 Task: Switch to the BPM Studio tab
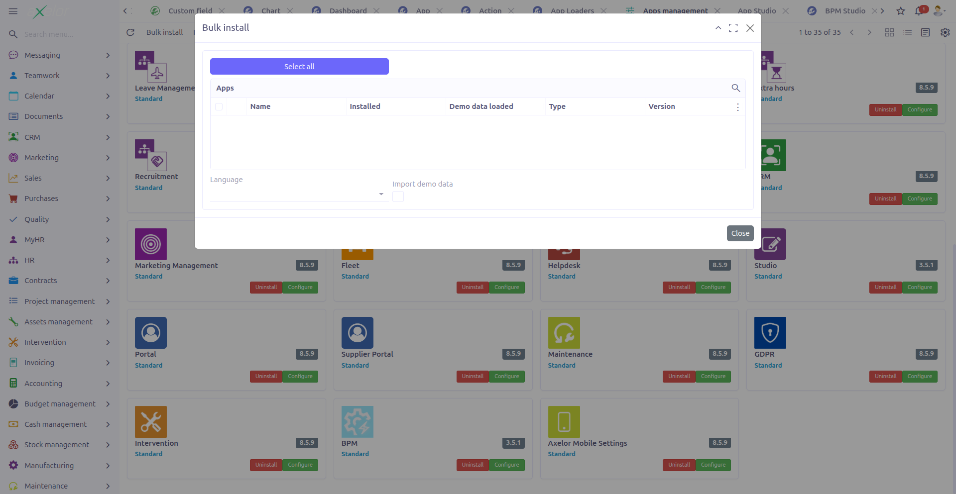click(844, 10)
